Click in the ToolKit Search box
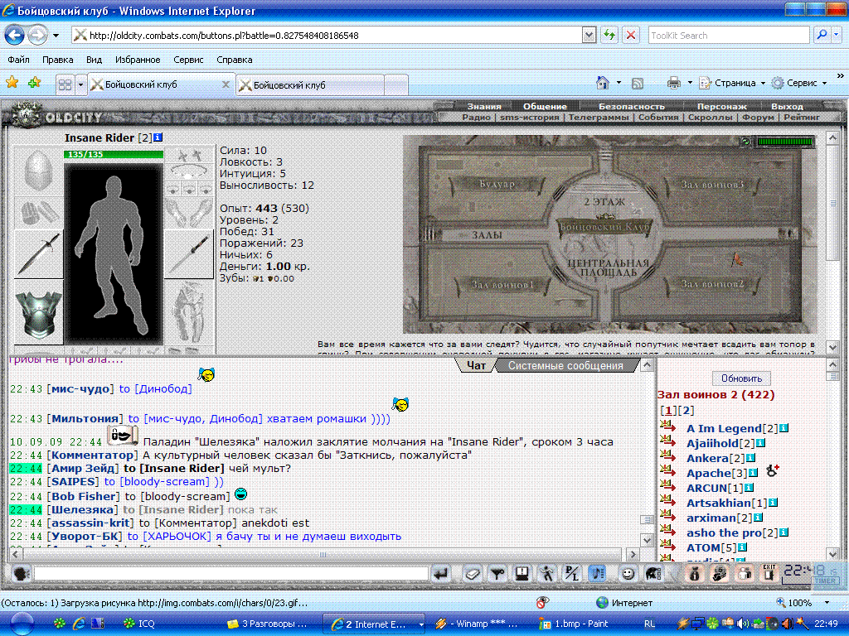This screenshot has height=636, width=849. click(728, 35)
